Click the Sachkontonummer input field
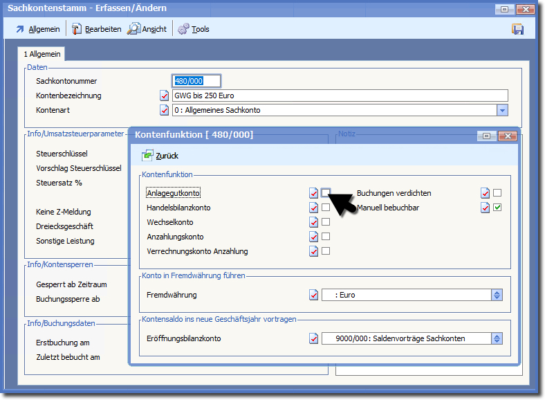545x400 pixels. [x=196, y=81]
